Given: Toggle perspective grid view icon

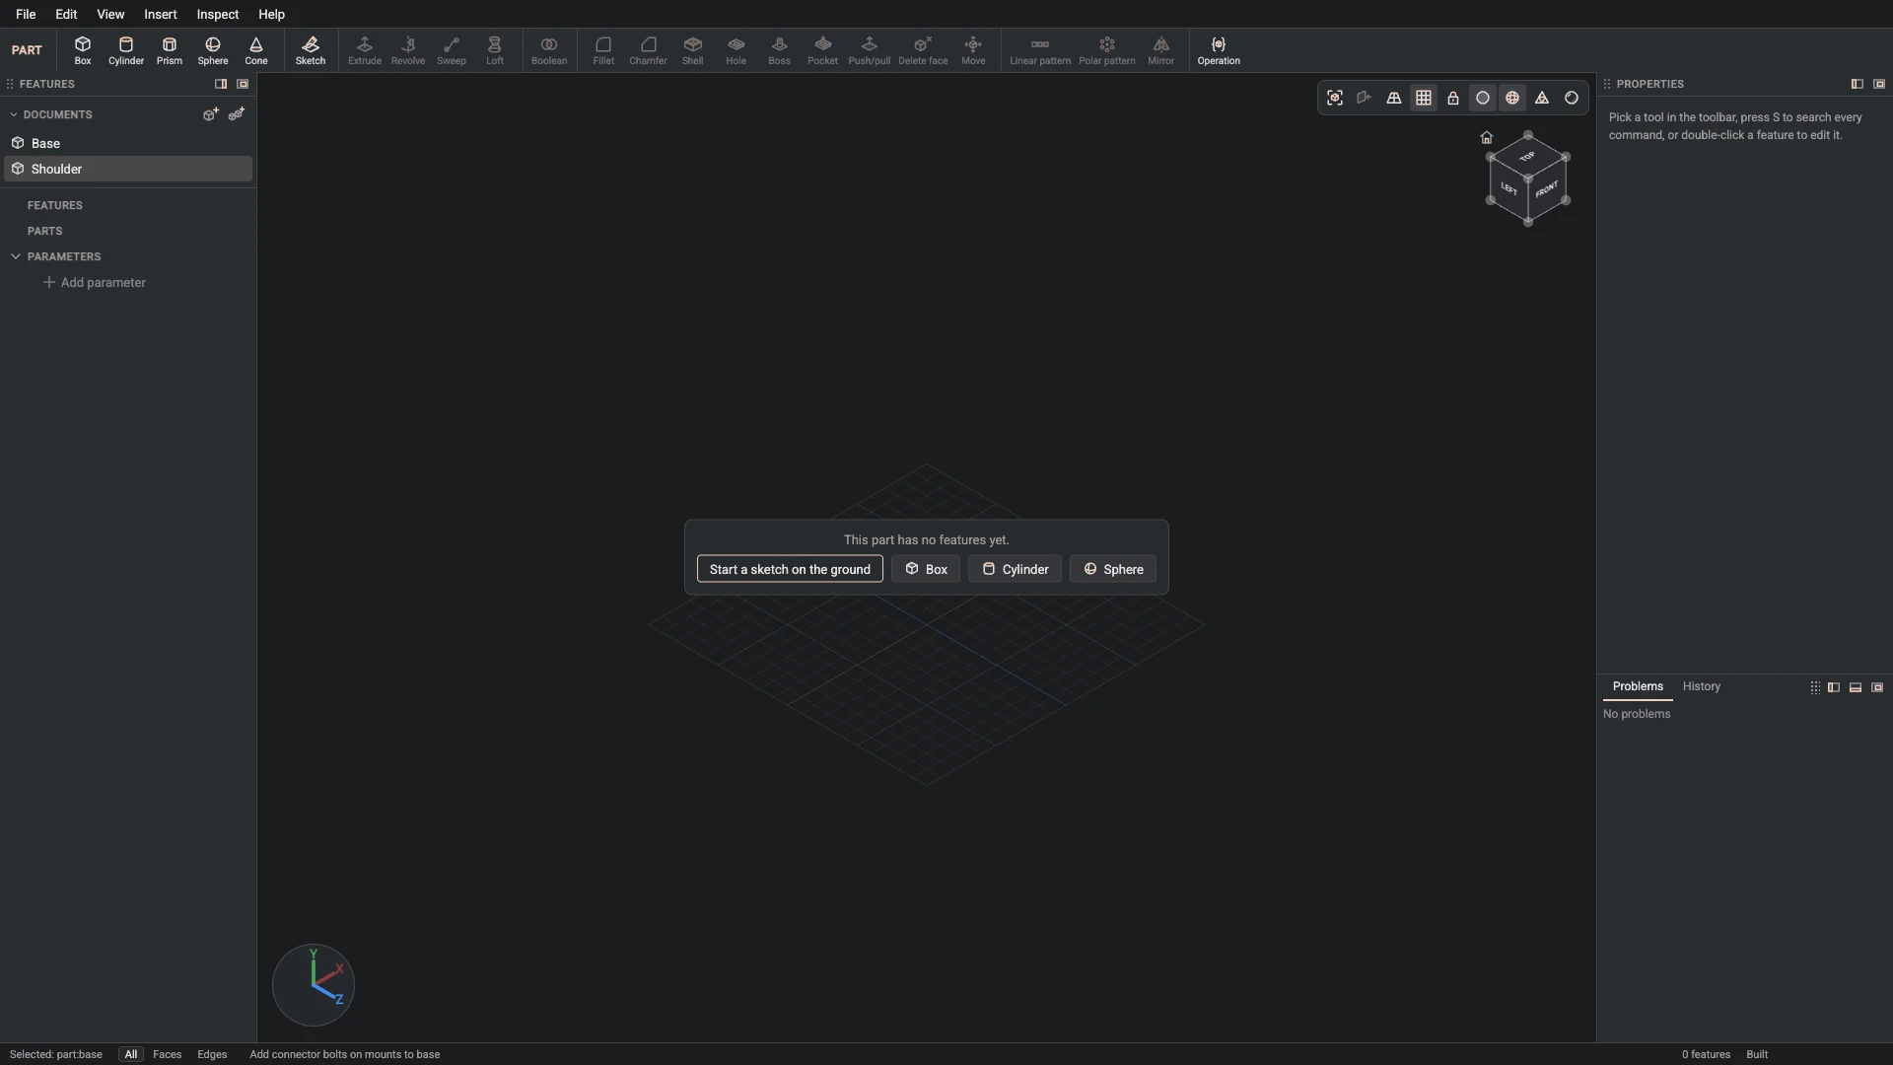Looking at the screenshot, I should tap(1394, 98).
